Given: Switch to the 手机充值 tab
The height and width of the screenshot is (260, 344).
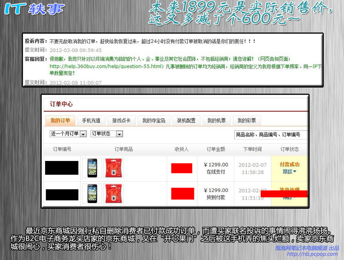Looking at the screenshot, I should 91,120.
